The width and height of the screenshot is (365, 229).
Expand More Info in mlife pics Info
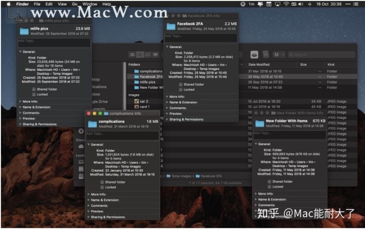coord(20,101)
